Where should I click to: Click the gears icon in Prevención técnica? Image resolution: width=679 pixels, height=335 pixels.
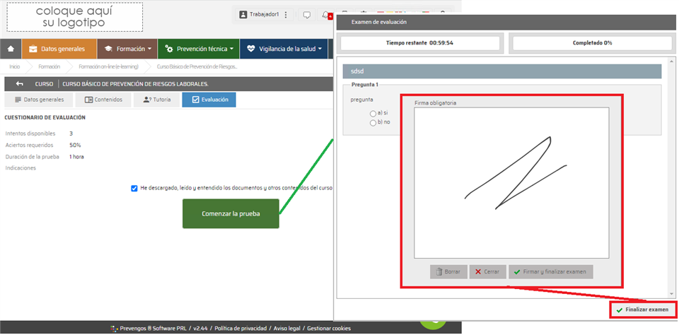(169, 49)
